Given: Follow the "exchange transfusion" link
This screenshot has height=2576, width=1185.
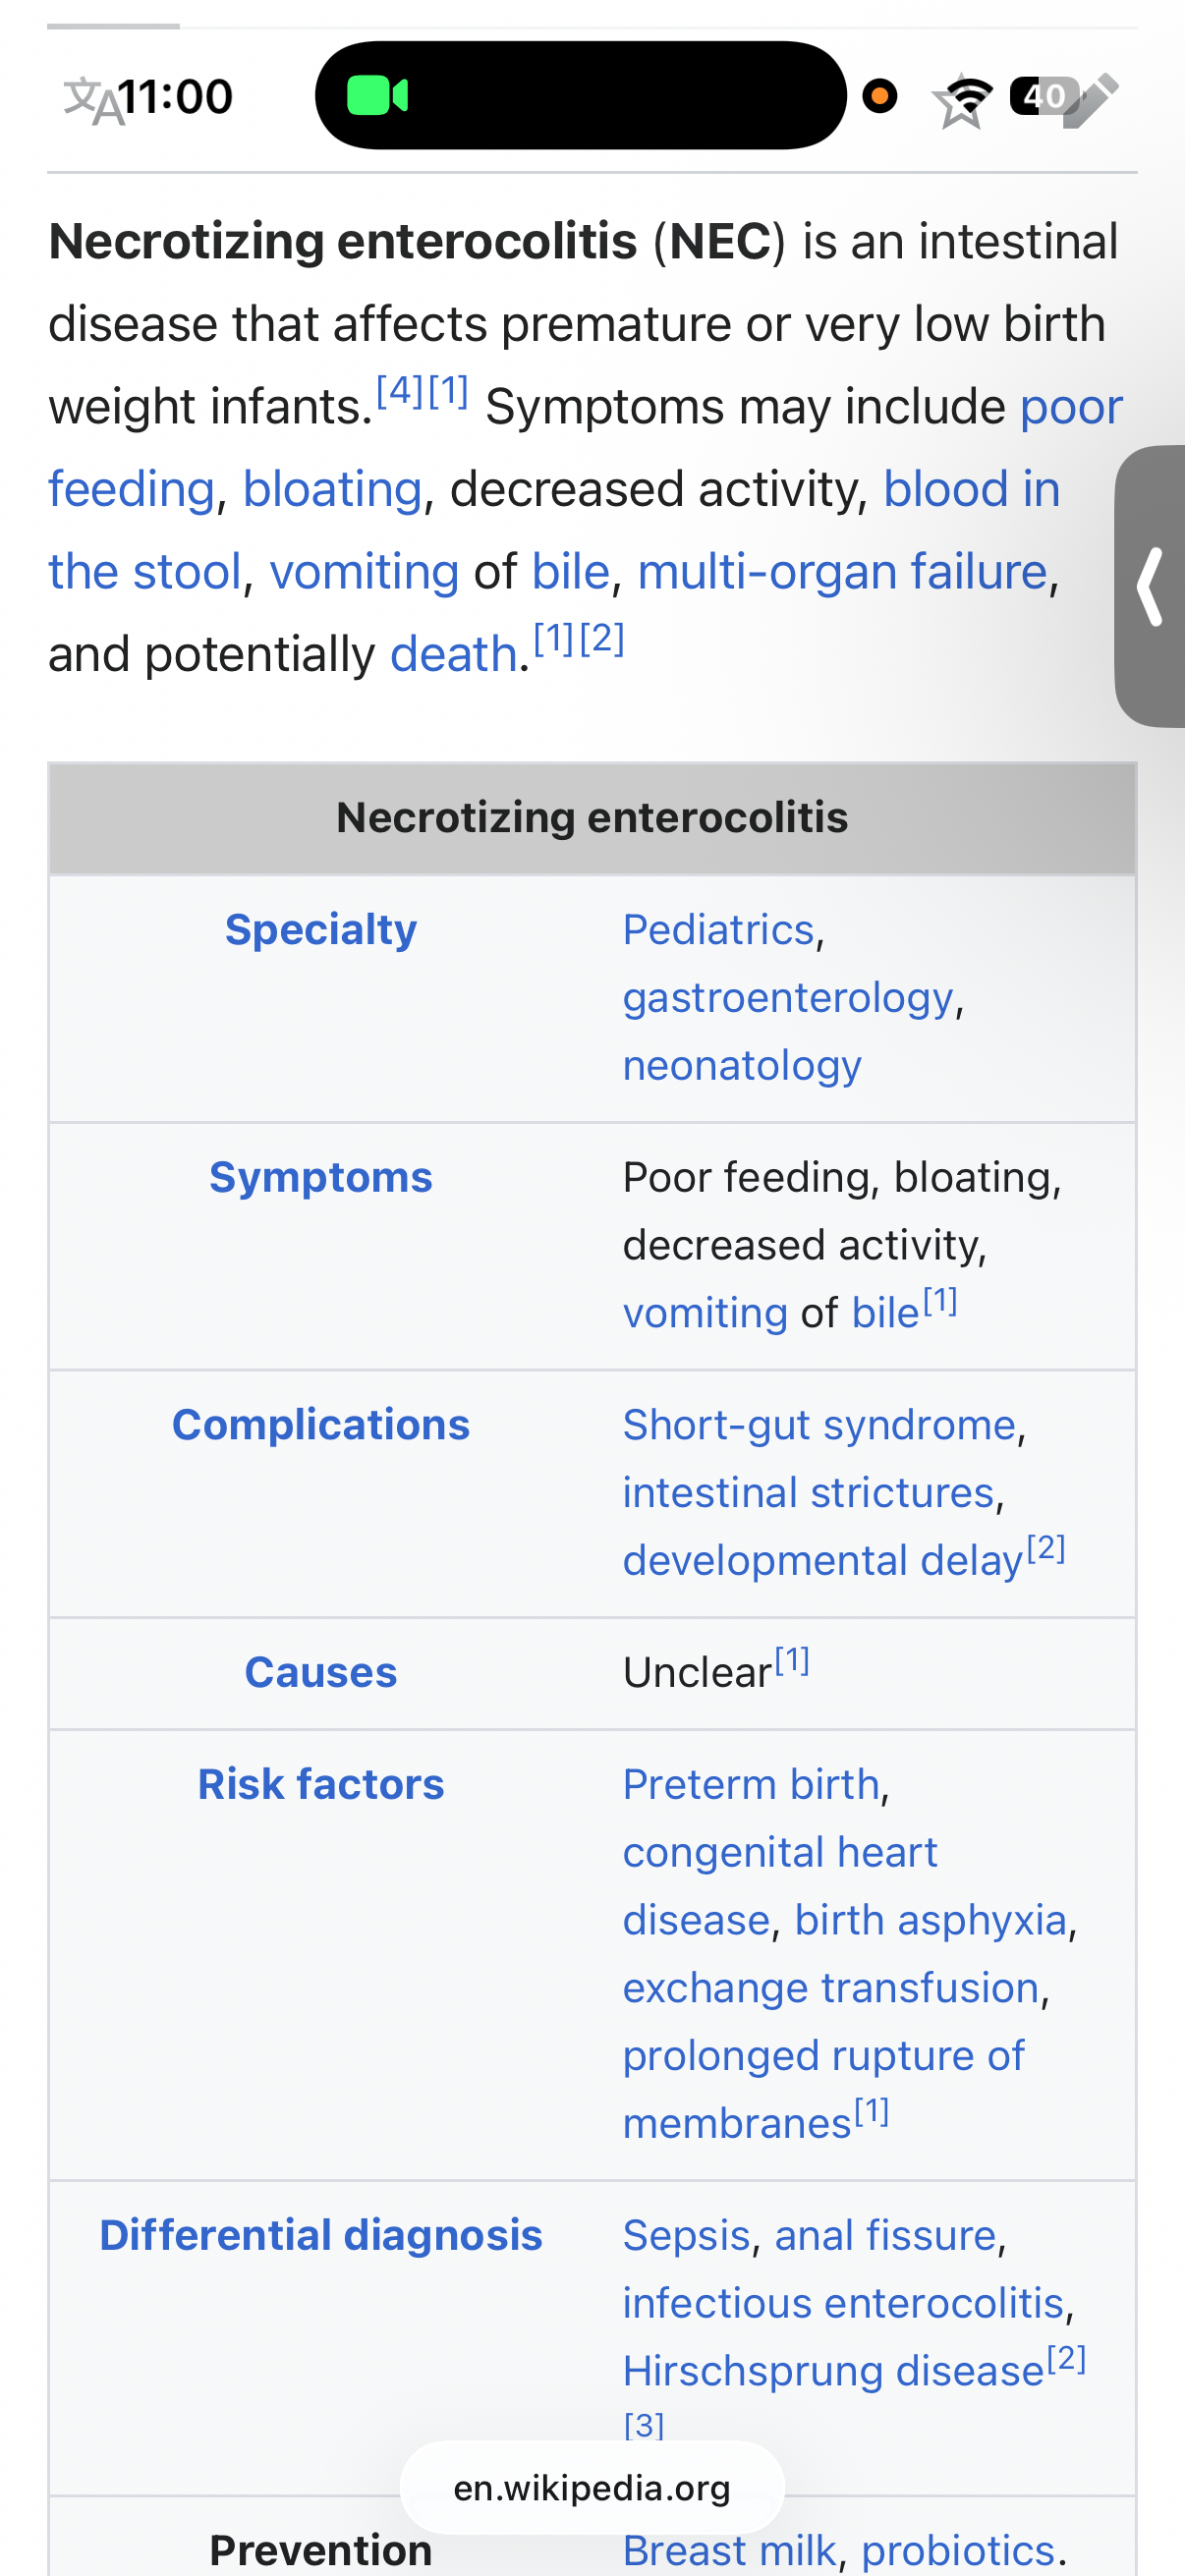Looking at the screenshot, I should pos(831,1988).
